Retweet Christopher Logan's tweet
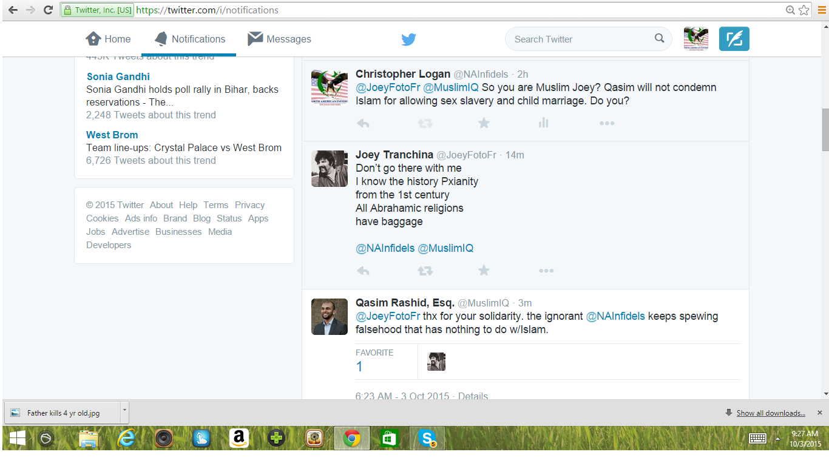Screen dimensions: 829x466 point(425,123)
